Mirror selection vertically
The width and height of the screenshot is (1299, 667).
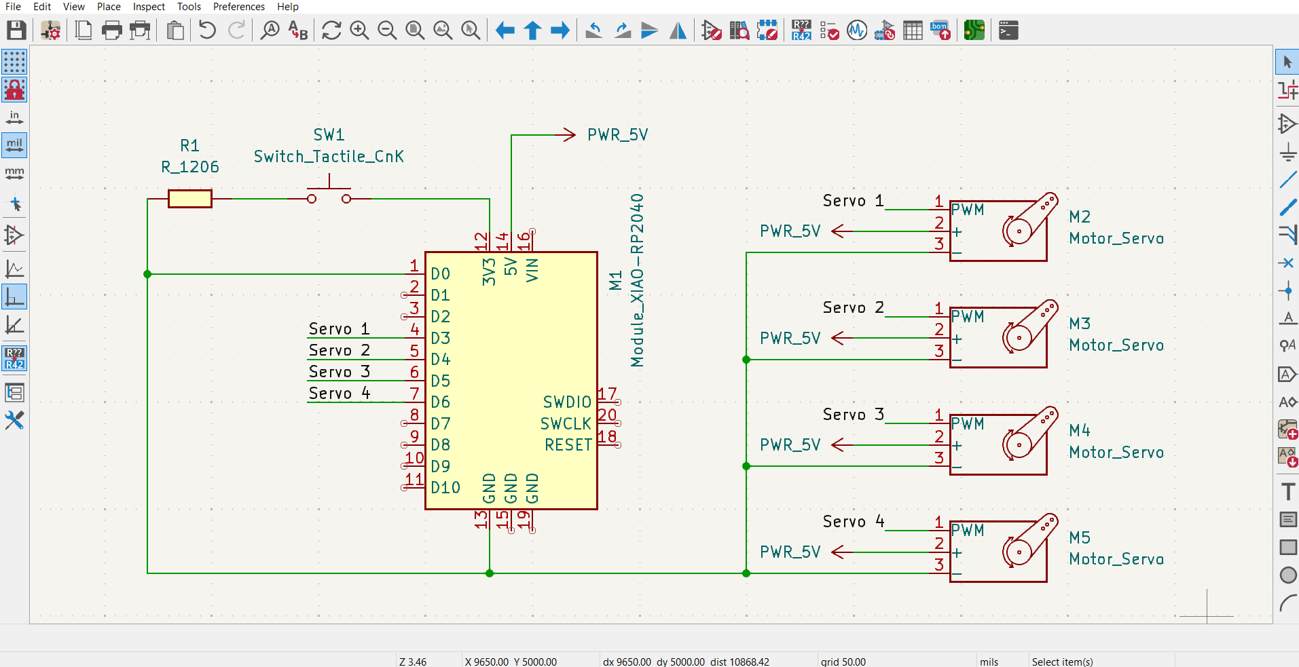tap(650, 31)
